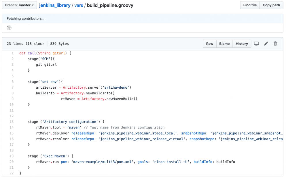Go to the vars folder link

click(79, 5)
